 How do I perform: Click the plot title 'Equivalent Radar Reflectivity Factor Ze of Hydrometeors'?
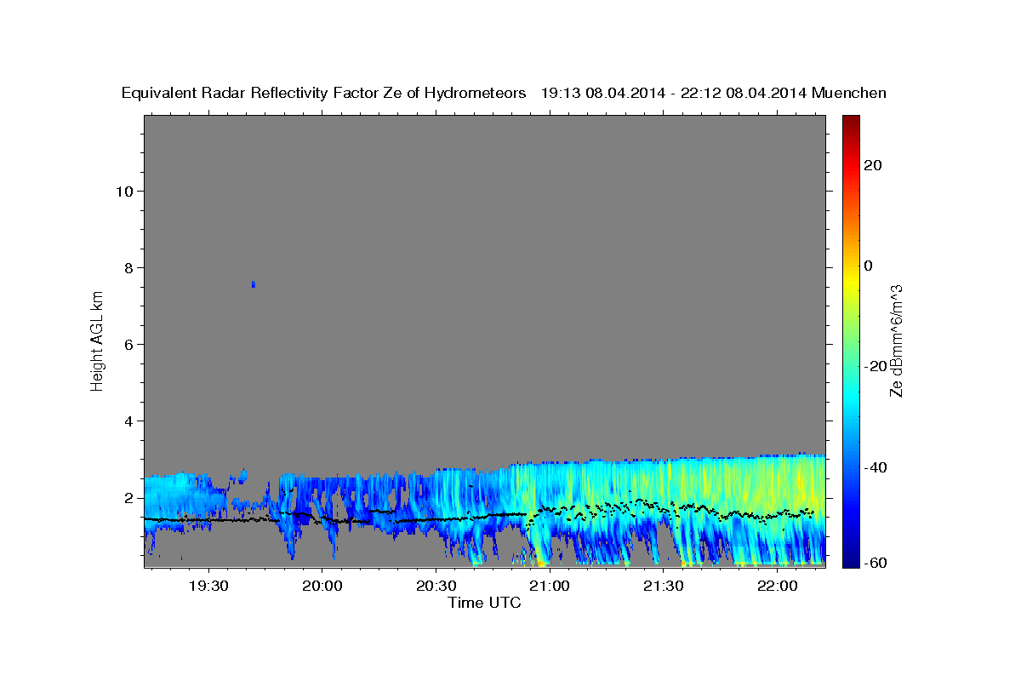324,93
